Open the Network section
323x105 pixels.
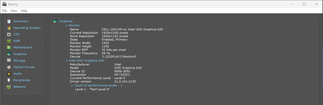[19, 87]
